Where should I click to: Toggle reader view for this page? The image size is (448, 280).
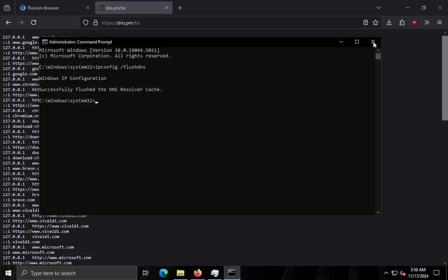point(365,22)
